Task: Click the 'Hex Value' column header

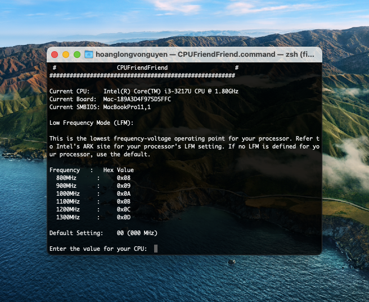Action: (118, 170)
